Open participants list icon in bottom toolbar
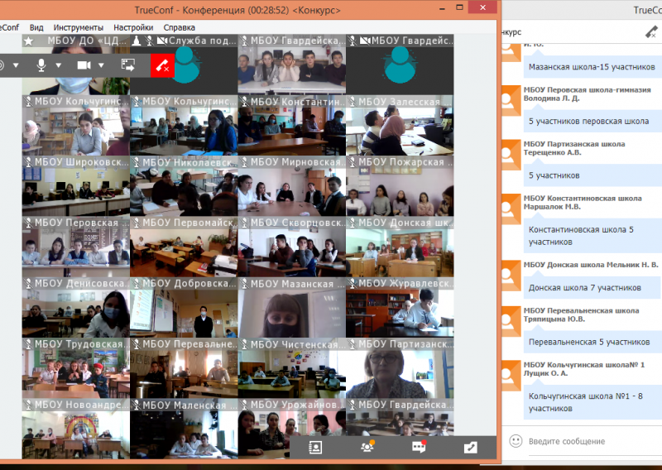This screenshot has height=470, width=662. [367, 447]
